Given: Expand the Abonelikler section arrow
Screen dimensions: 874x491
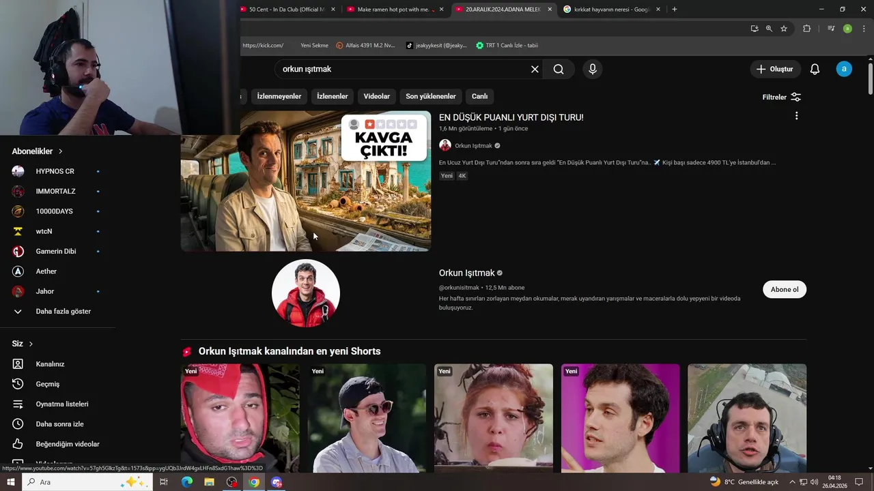Looking at the screenshot, I should (60, 151).
